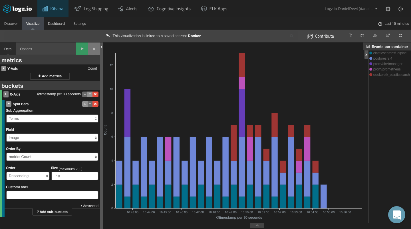
Task: Open the Options tab in editor
Action: (x=26, y=49)
